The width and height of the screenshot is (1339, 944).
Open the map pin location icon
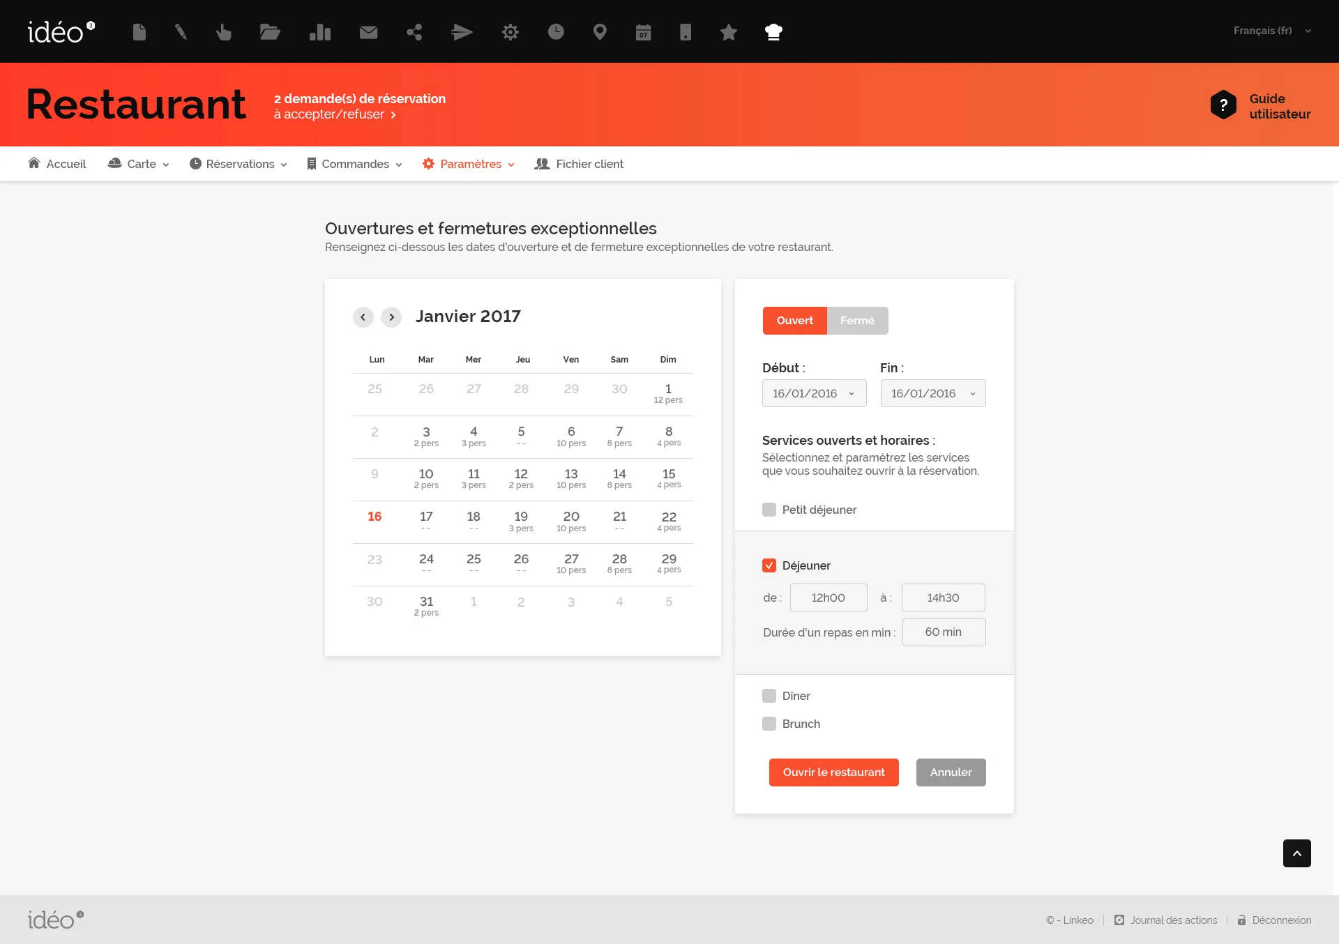[x=600, y=32]
